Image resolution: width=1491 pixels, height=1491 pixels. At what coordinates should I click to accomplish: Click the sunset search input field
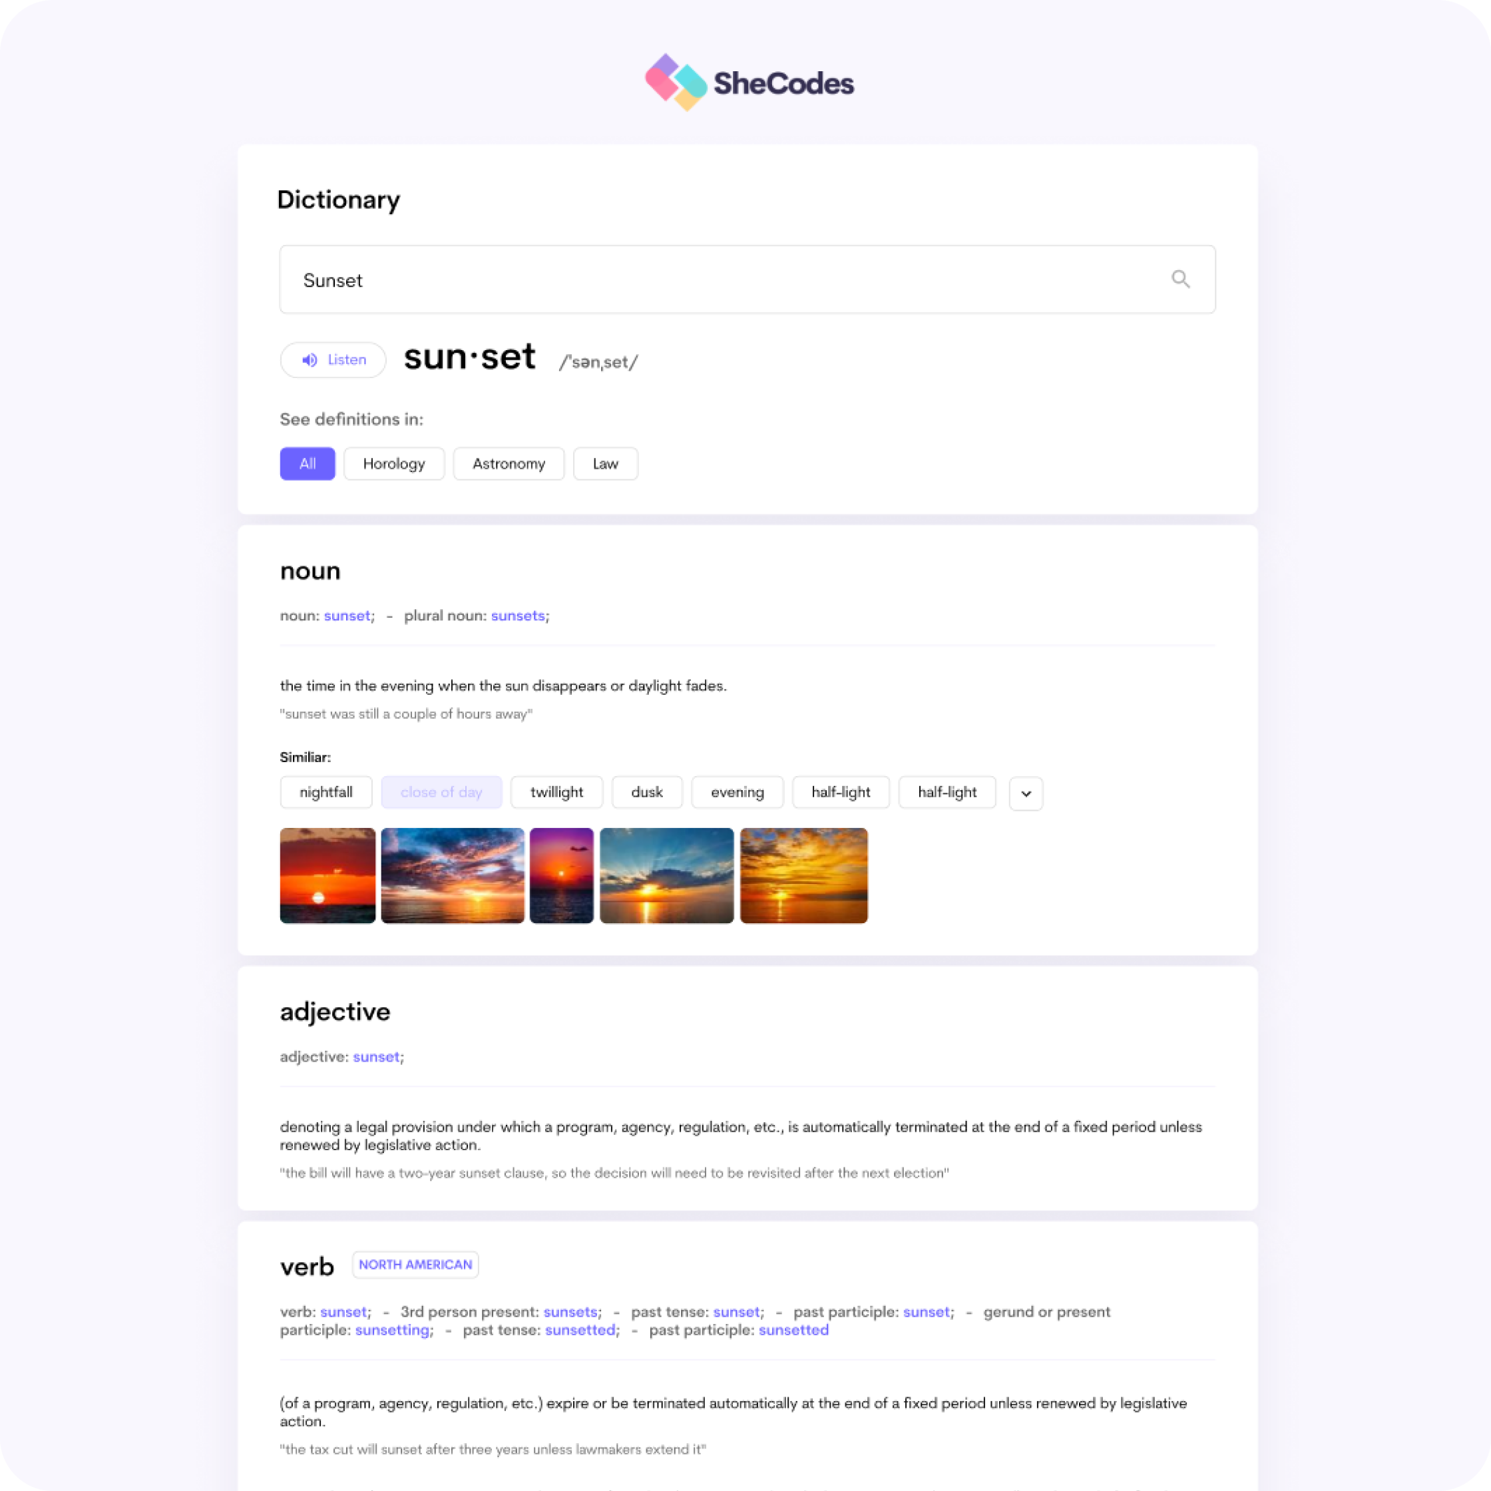click(x=745, y=280)
